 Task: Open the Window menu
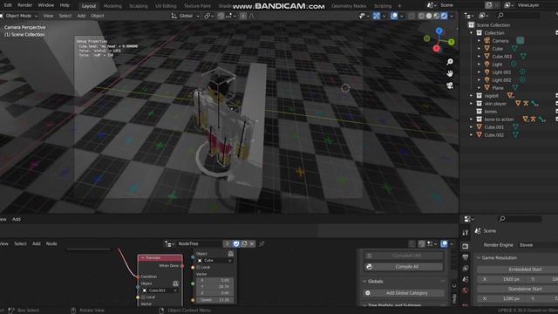pyautogui.click(x=46, y=5)
